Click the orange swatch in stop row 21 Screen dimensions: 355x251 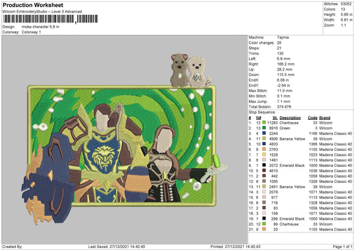tap(264, 229)
